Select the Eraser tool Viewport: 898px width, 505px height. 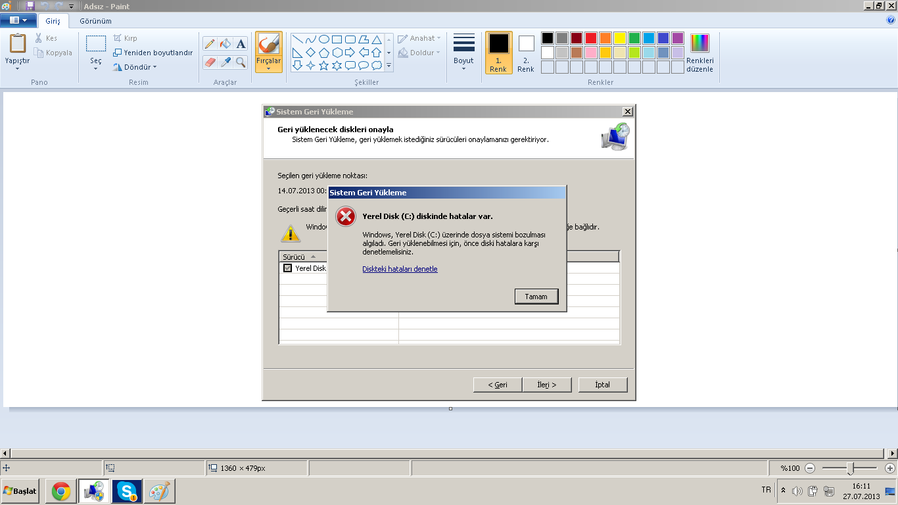coord(210,62)
